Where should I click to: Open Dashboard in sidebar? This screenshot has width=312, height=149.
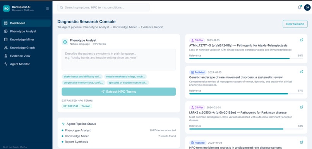click(26, 23)
